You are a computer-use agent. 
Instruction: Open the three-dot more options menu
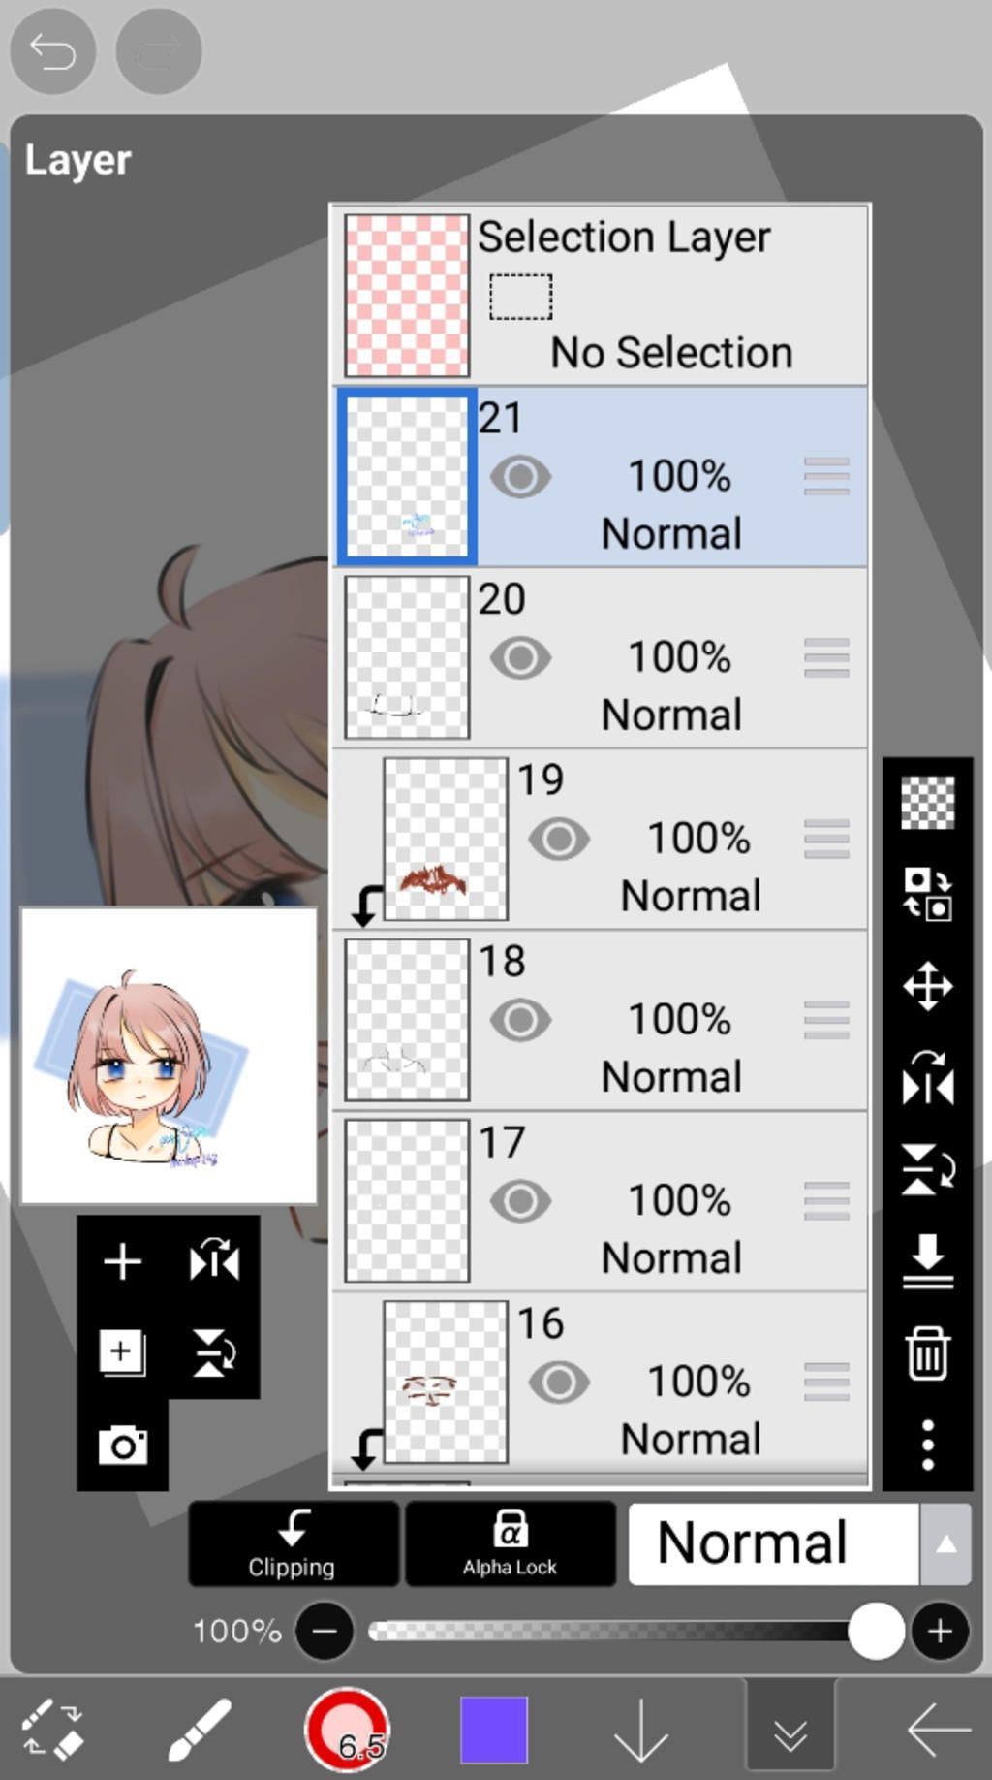pyautogui.click(x=927, y=1445)
